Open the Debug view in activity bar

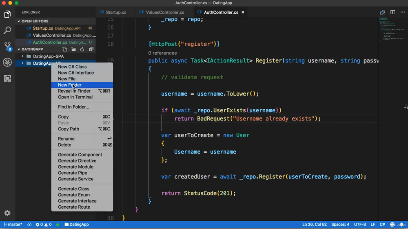pos(7,62)
